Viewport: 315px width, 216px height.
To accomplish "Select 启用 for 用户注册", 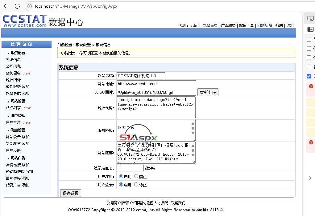I will click(x=121, y=176).
